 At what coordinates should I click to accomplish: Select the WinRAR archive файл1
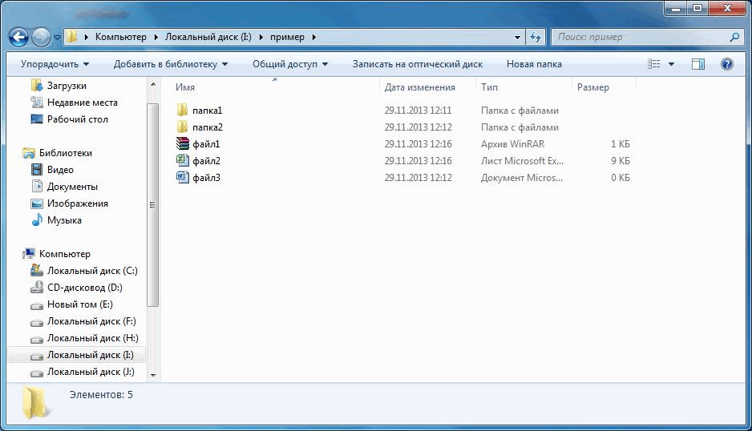pyautogui.click(x=206, y=144)
